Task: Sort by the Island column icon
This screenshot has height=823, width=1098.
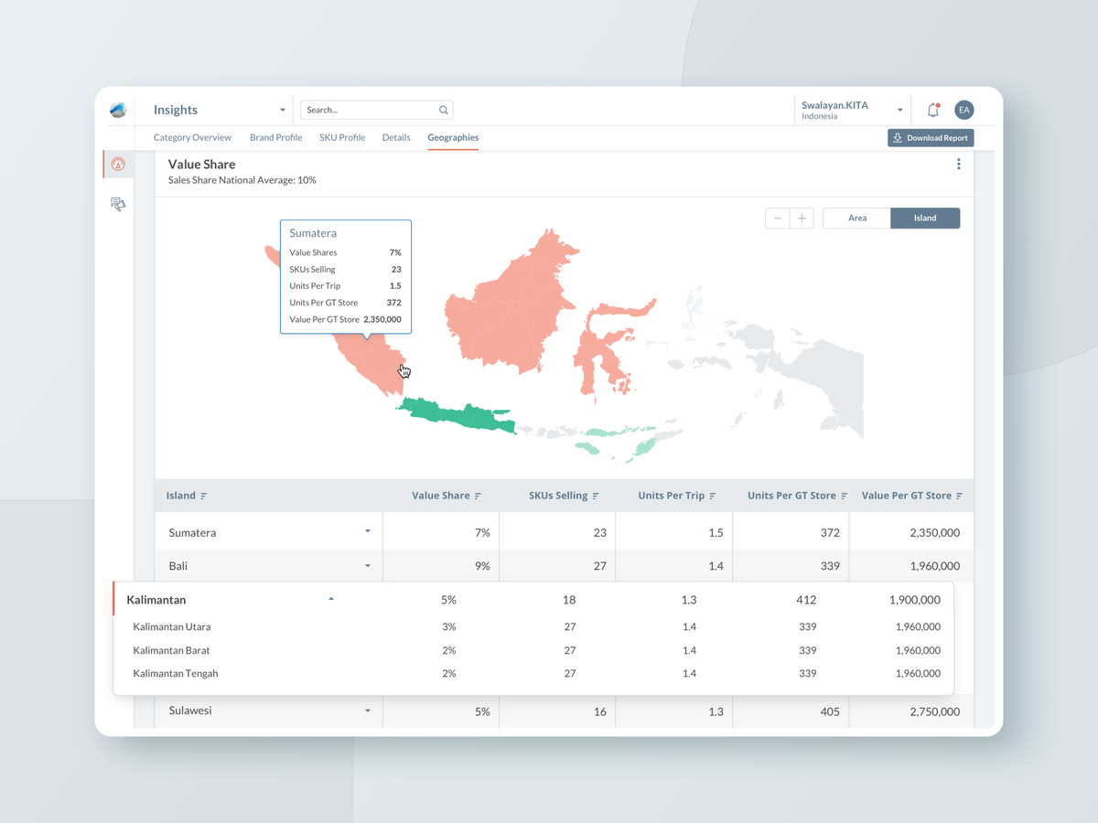Action: (x=204, y=496)
